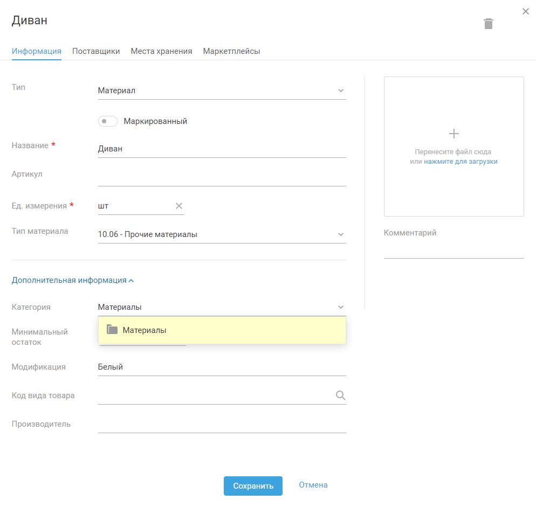
Task: Click the trash delete icon
Action: point(488,24)
